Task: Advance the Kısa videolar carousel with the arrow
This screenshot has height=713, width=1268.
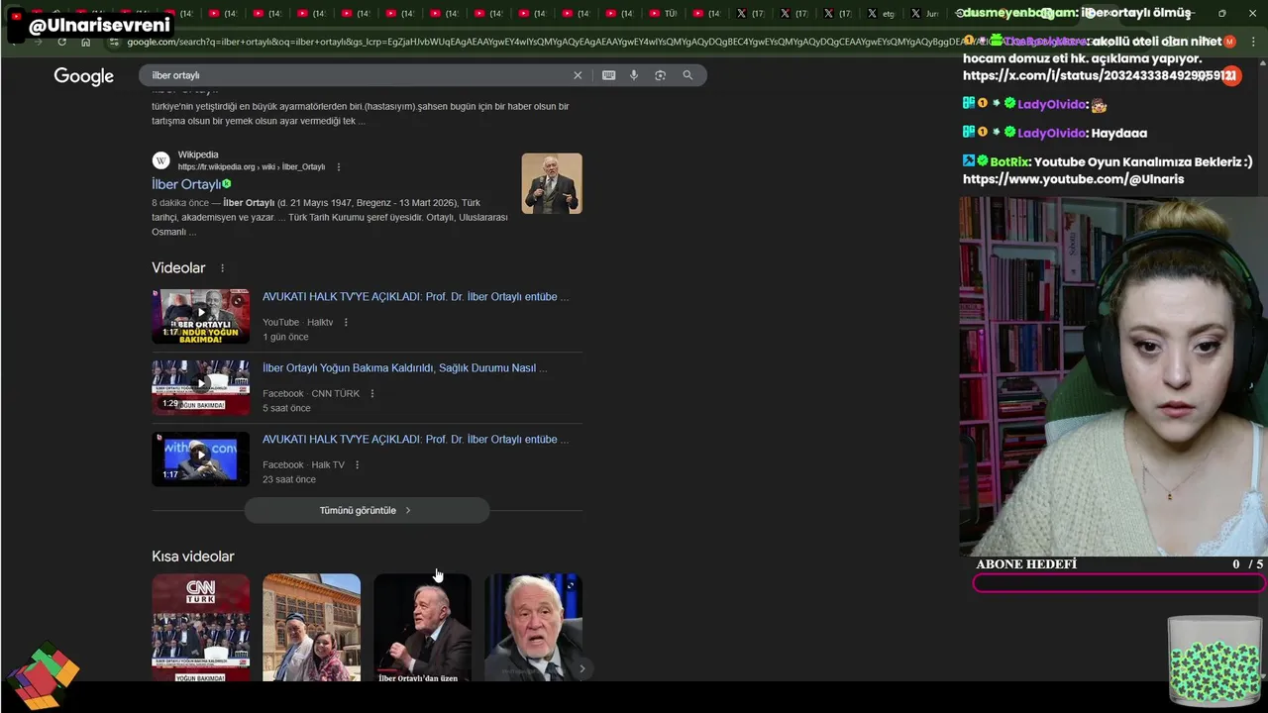Action: 581,668
